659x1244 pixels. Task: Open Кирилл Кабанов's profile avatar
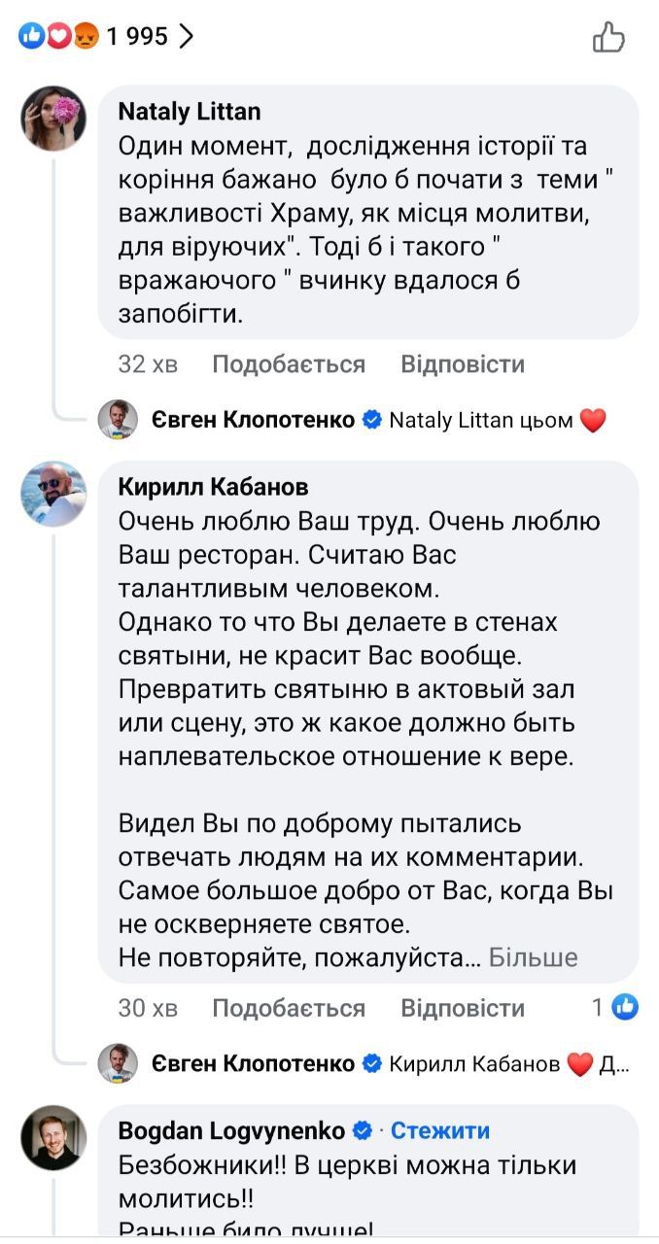[53, 494]
